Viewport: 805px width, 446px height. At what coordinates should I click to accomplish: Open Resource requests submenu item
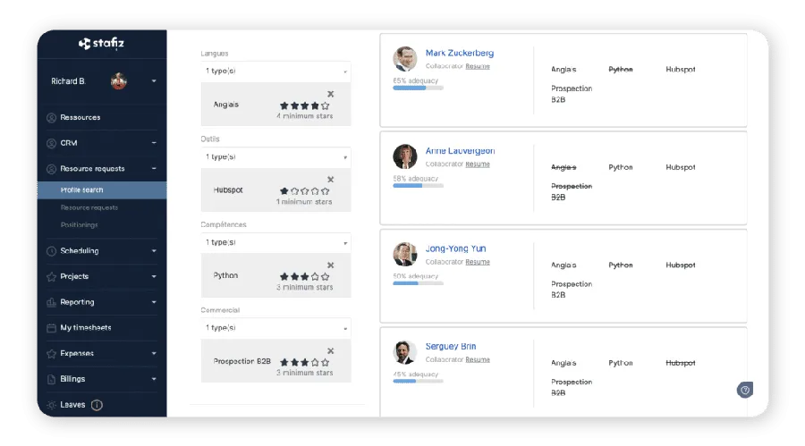(x=89, y=207)
